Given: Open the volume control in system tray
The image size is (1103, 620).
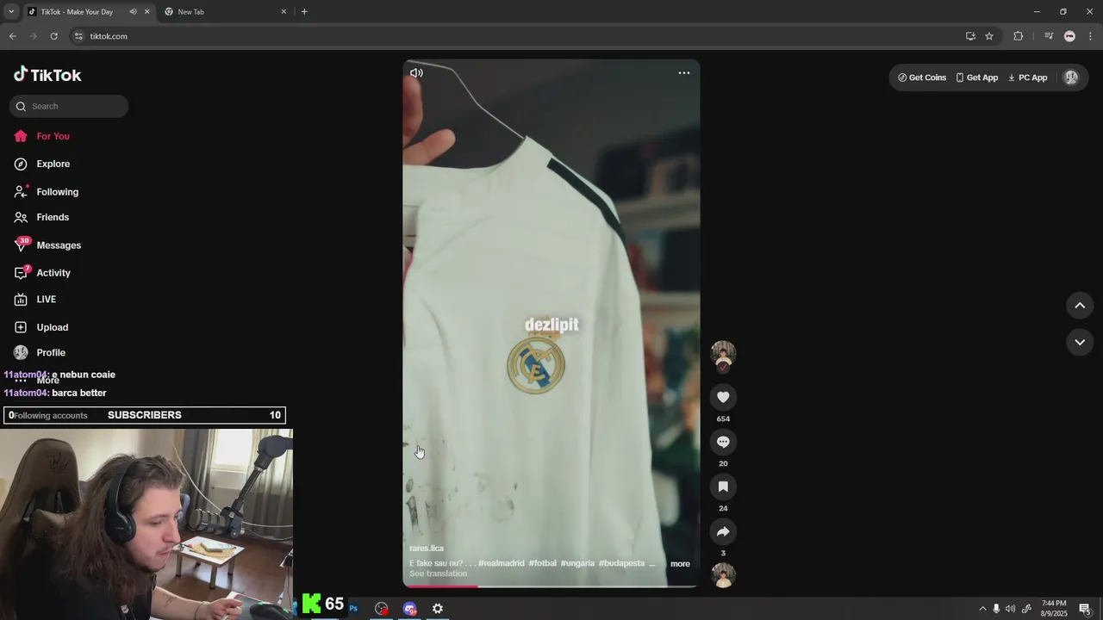Looking at the screenshot, I should 1010,609.
